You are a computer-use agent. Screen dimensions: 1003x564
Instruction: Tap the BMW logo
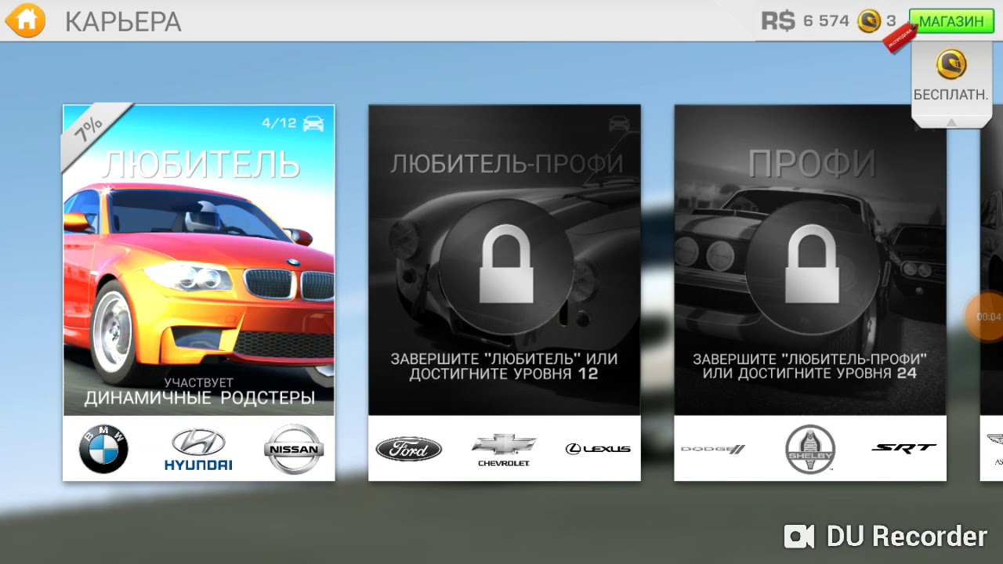tap(103, 449)
